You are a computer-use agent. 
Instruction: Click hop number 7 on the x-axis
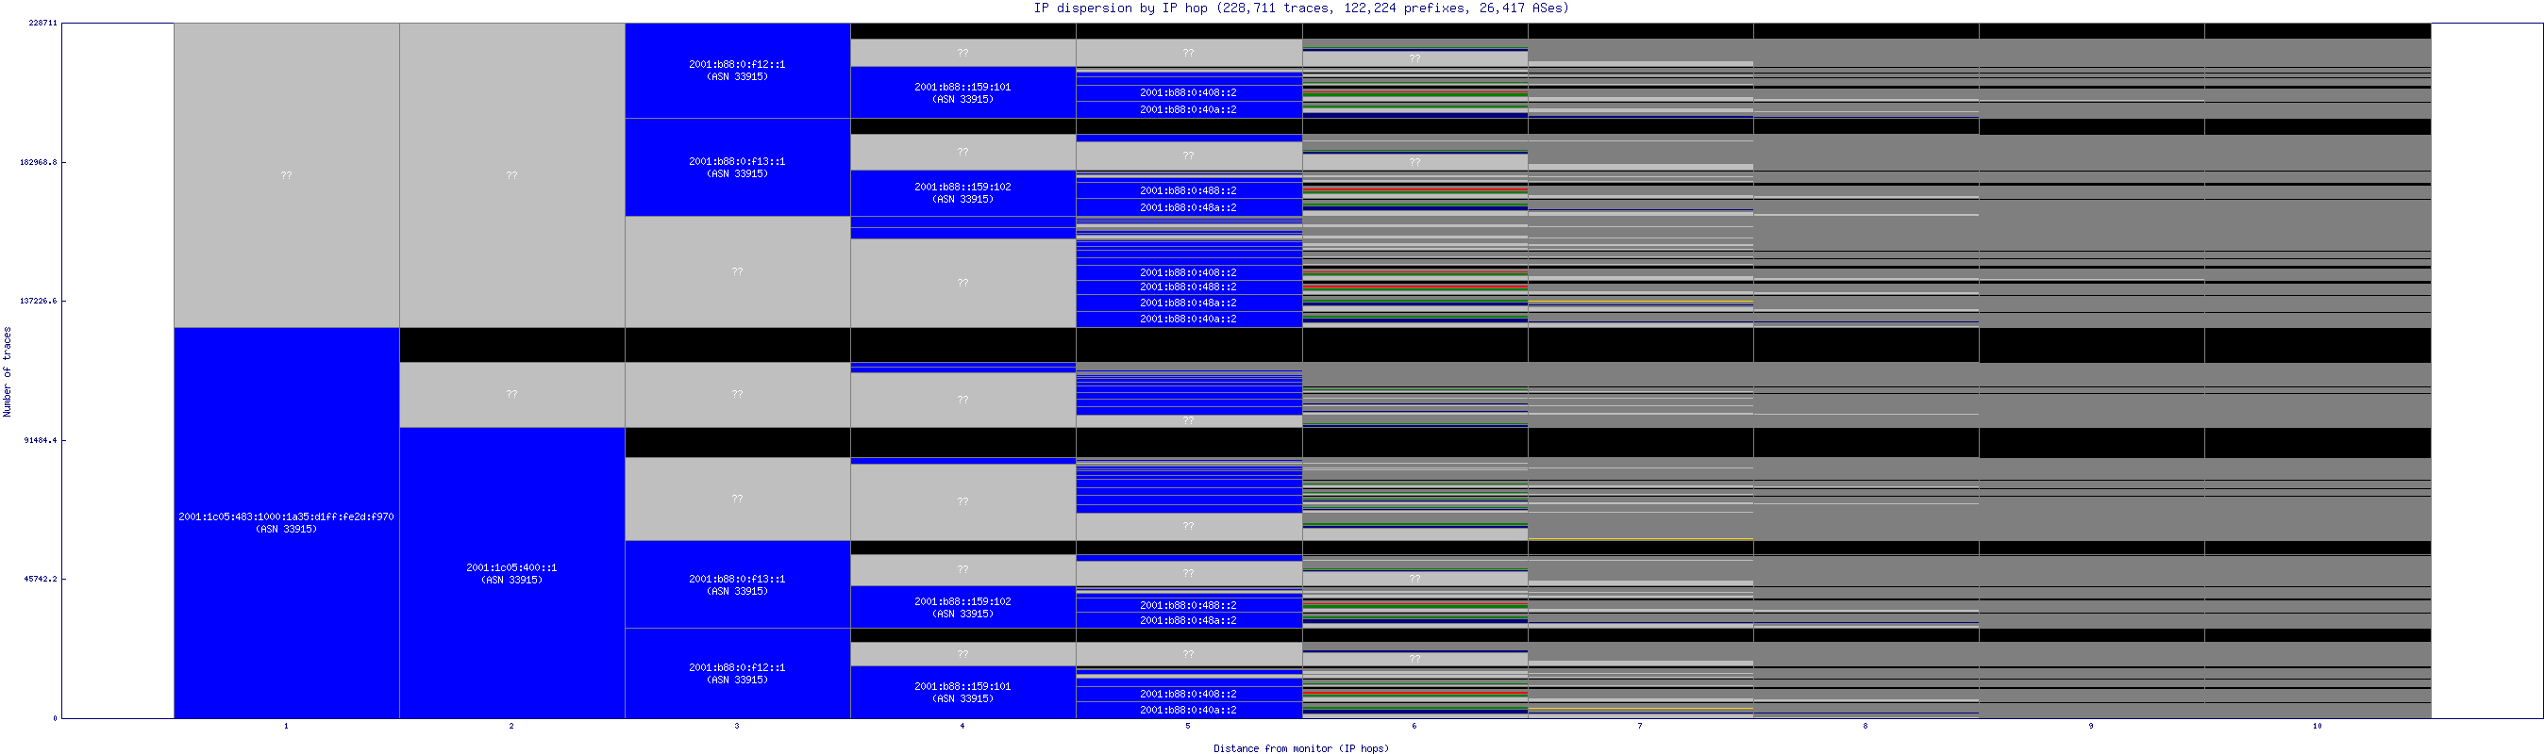pos(1639,726)
